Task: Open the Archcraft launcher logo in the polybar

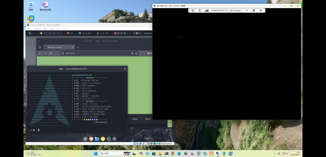Action: pyautogui.click(x=30, y=33)
